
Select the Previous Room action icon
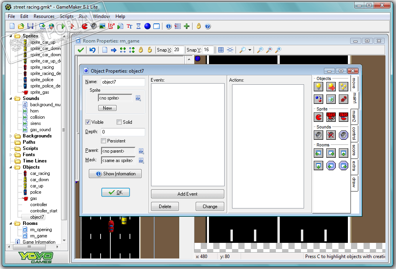pos(319,153)
